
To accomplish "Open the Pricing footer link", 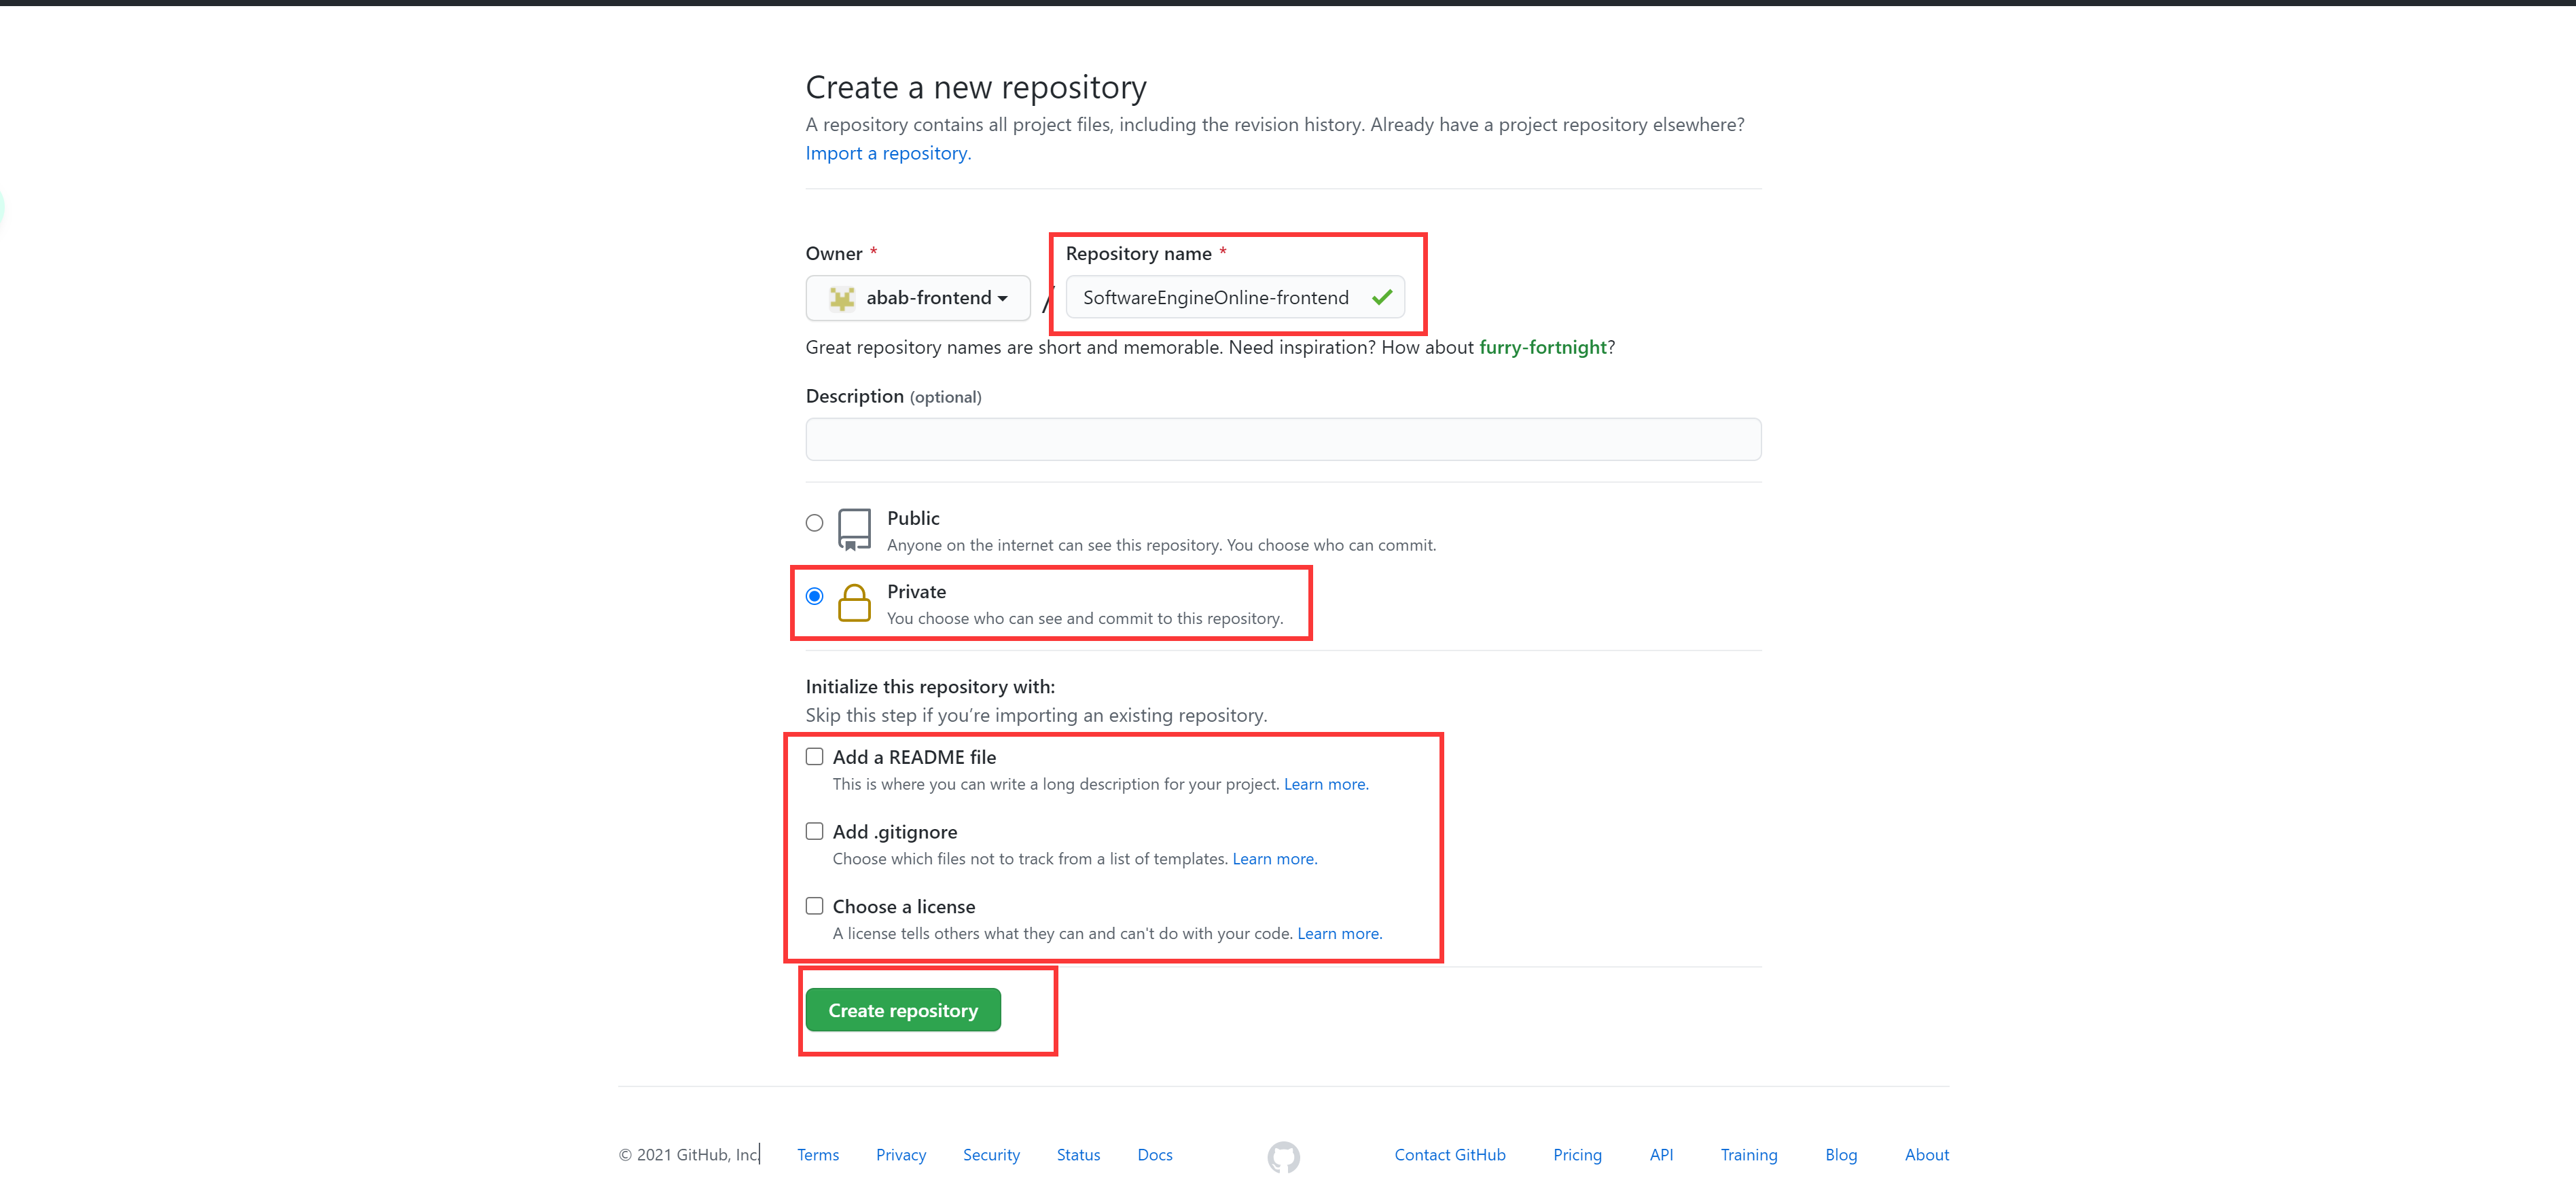I will [1577, 1155].
